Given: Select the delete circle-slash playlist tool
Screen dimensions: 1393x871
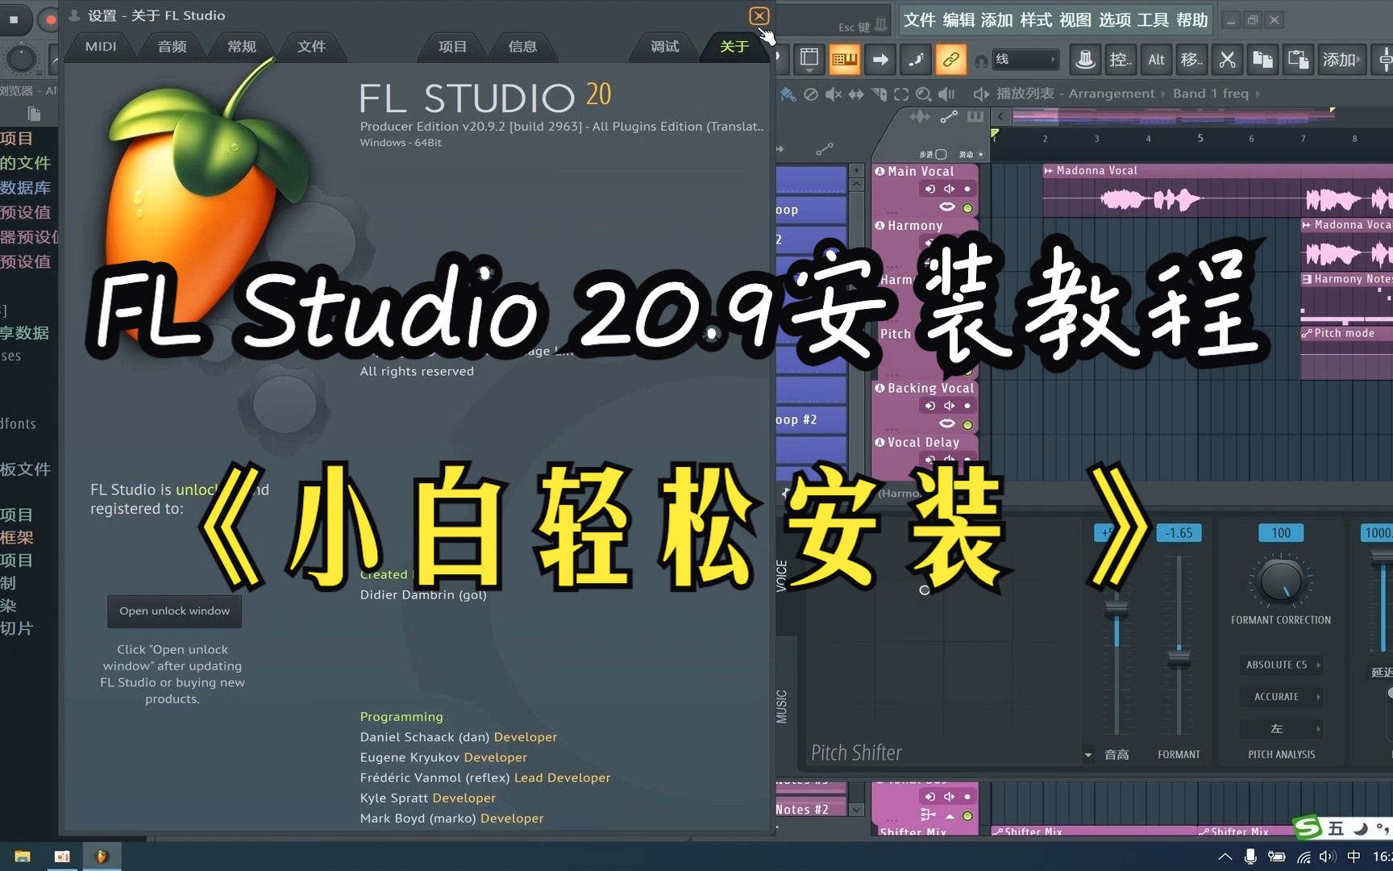Looking at the screenshot, I should click(811, 94).
